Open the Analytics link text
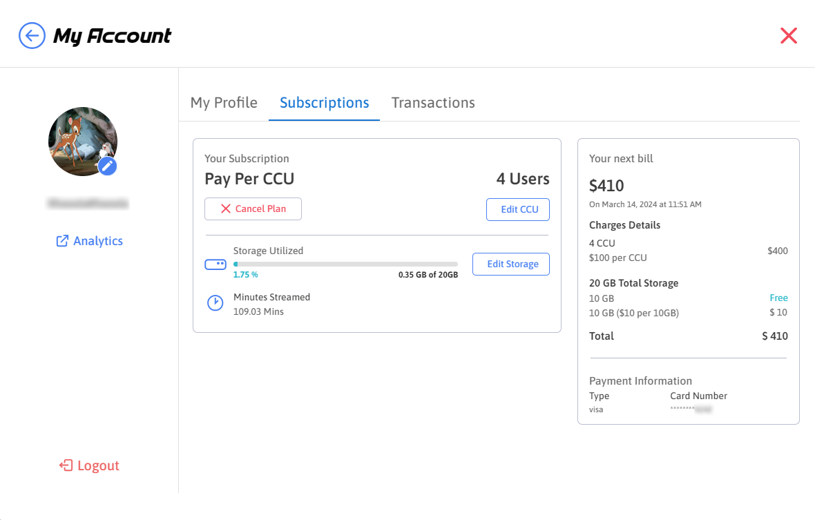 pyautogui.click(x=98, y=241)
